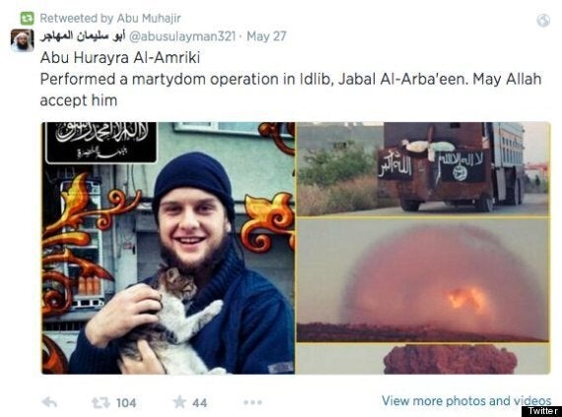Click the Twitter source label
The width and height of the screenshot is (562, 417).
(x=542, y=411)
